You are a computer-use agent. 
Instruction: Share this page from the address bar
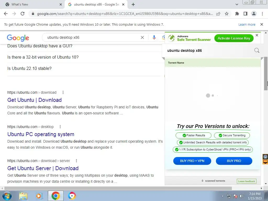point(218,14)
